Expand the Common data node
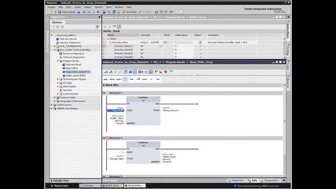The image size is (336, 189). pos(55,97)
